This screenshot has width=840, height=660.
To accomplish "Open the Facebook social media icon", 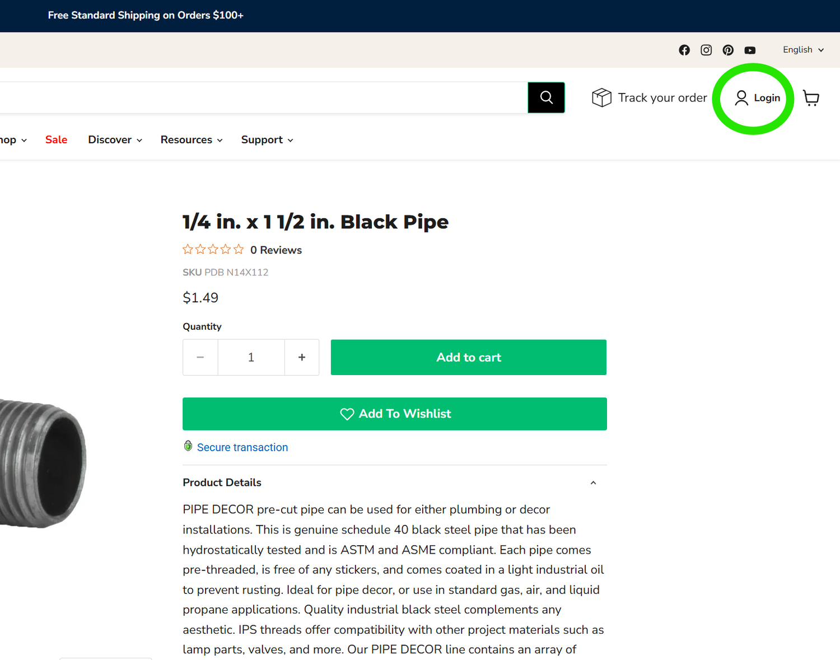I will tap(684, 50).
